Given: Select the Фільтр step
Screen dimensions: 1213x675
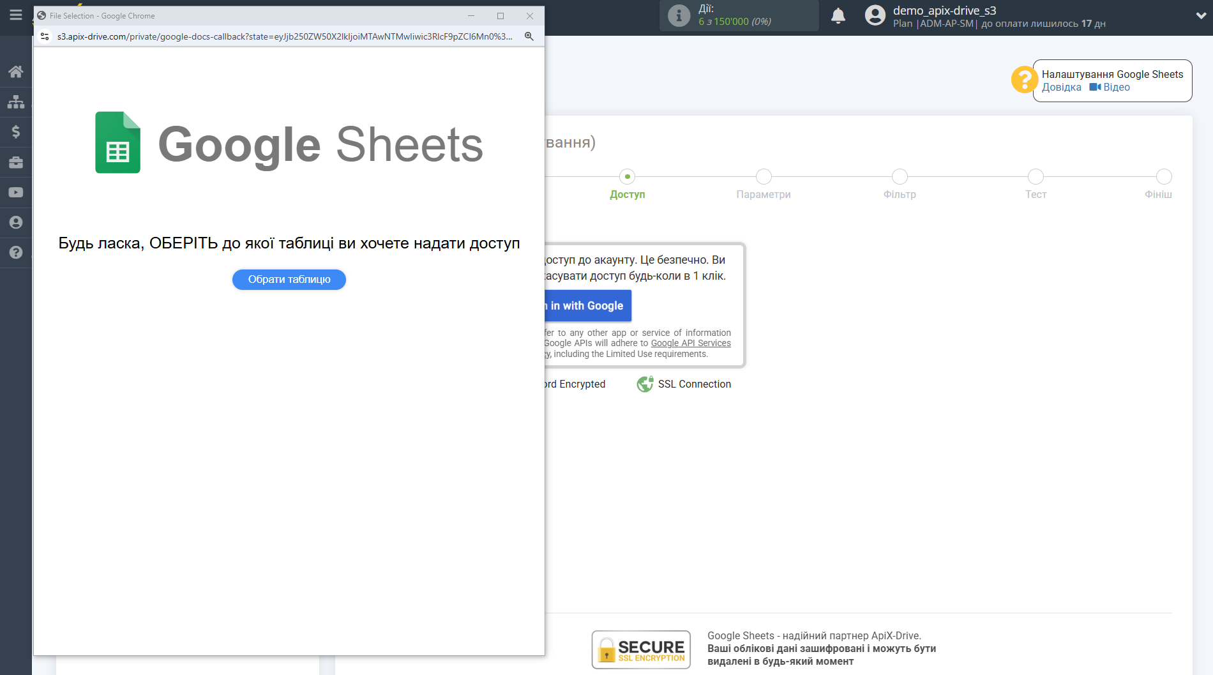Looking at the screenshot, I should pyautogui.click(x=899, y=177).
